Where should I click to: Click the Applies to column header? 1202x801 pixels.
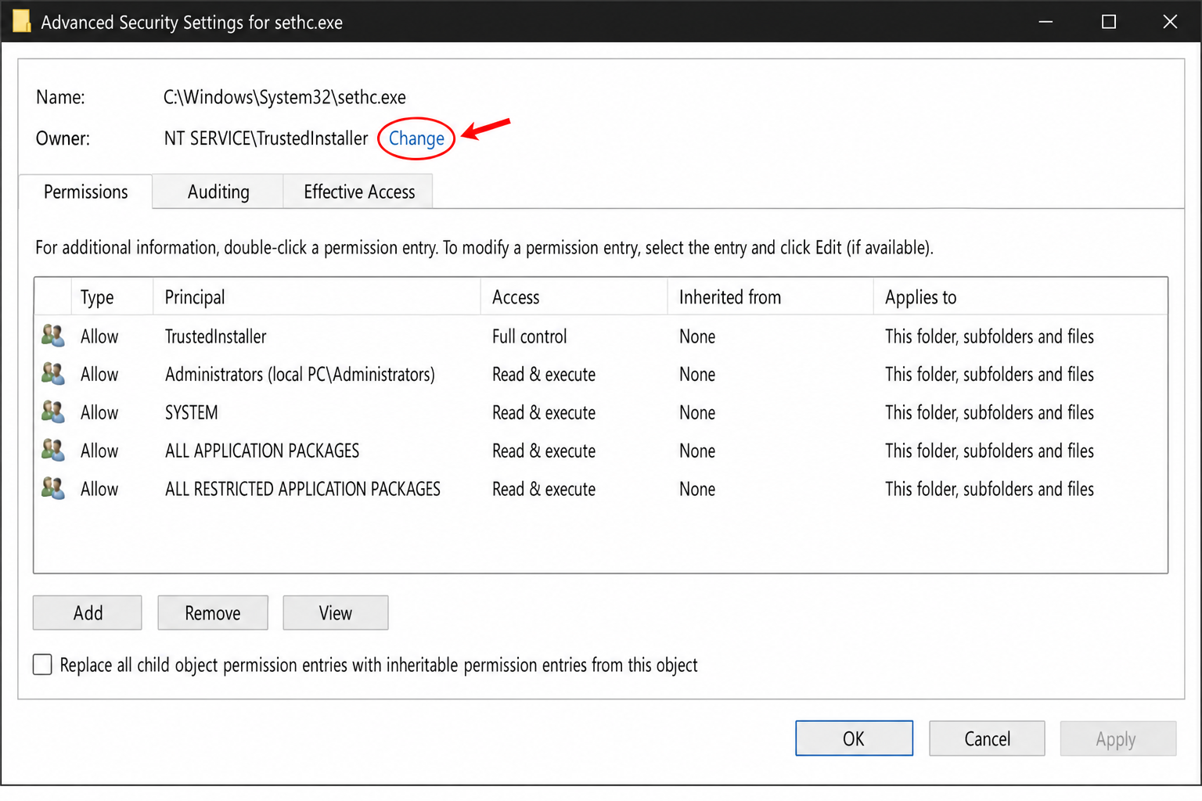pos(1020,296)
